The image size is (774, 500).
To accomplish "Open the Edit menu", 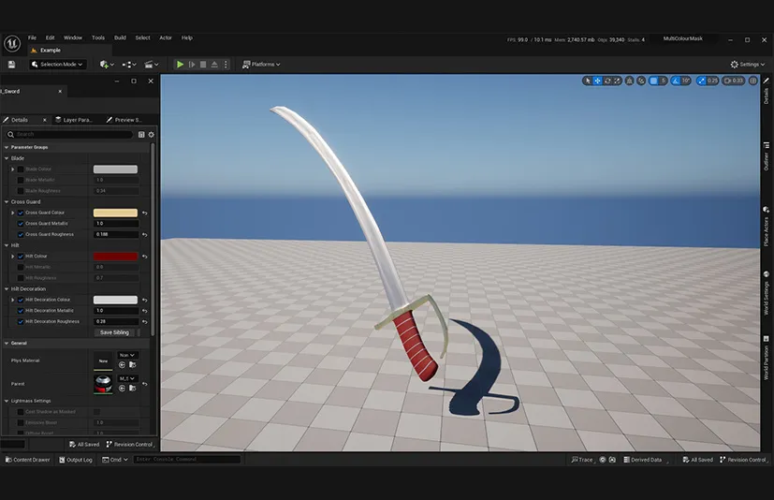I will tap(50, 37).
